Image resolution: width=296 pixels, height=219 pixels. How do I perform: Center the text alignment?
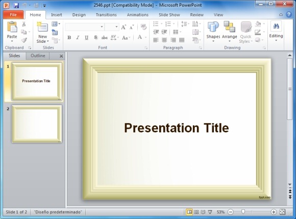pos(164,40)
